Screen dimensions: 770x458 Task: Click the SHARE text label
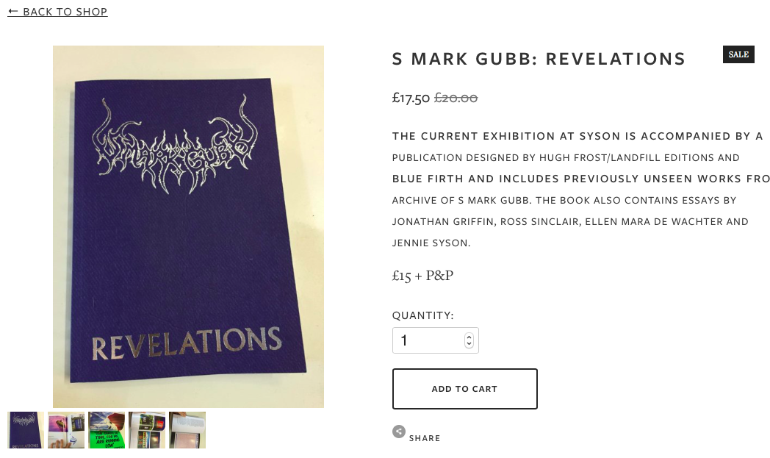[x=425, y=438]
